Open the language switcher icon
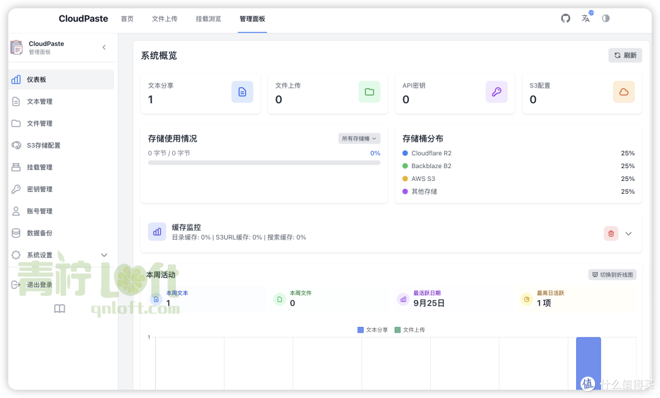Viewport: 660px width, 398px height. coord(585,18)
